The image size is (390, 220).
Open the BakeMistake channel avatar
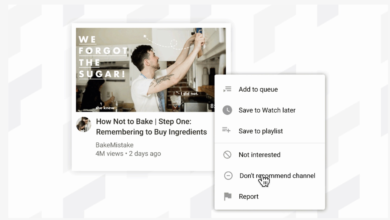[84, 124]
